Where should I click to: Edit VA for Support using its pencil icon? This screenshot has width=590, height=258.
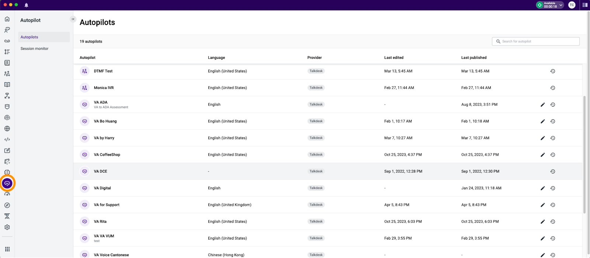[542, 205]
